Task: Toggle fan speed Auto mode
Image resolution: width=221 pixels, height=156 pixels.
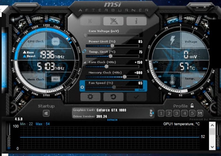Action: [x=141, y=90]
